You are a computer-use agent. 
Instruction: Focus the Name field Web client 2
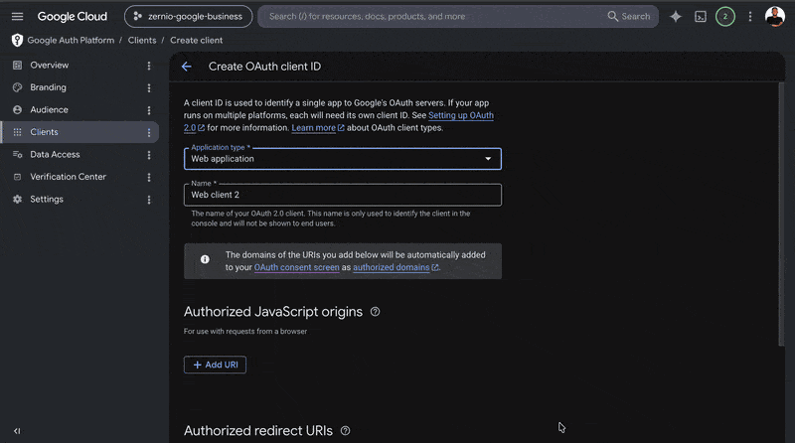[343, 195]
